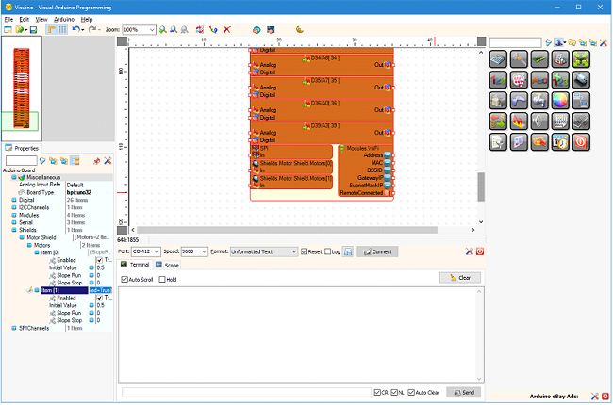Expand the I2CChannels property node
The height and width of the screenshot is (405, 613).
coord(14,207)
